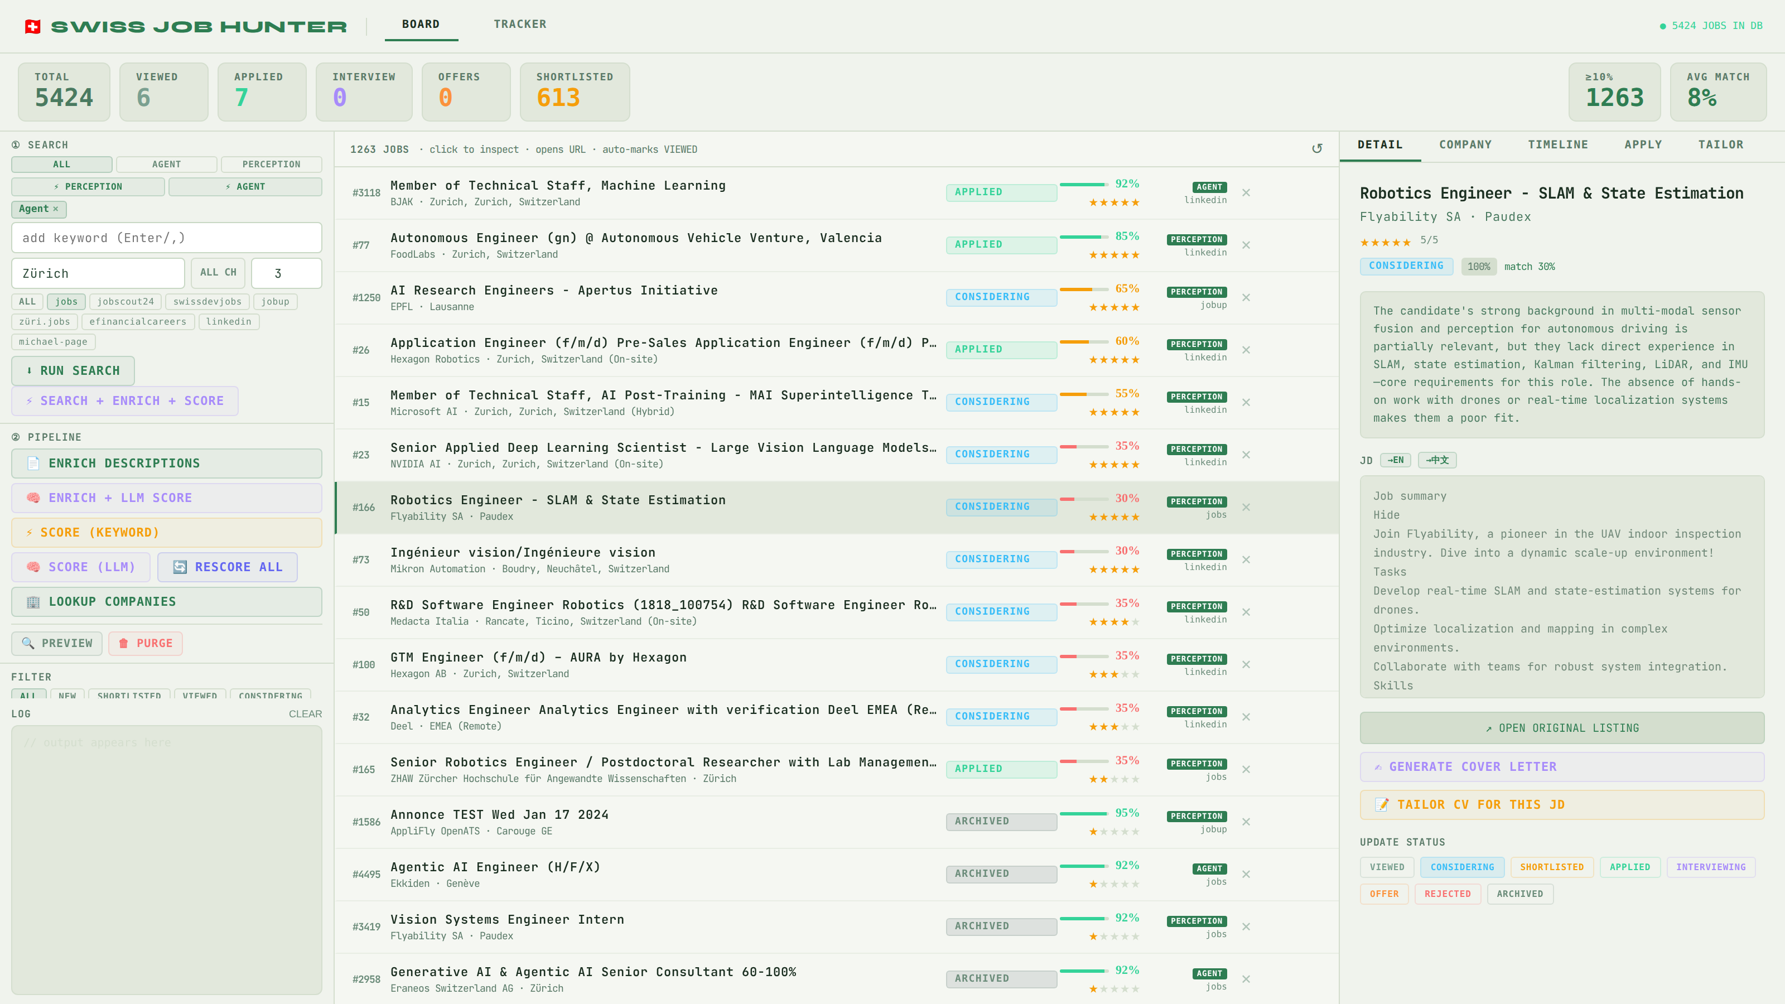Dismiss the Generative AI Senior Consultant row
Image resolution: width=1785 pixels, height=1004 pixels.
tap(1246, 979)
